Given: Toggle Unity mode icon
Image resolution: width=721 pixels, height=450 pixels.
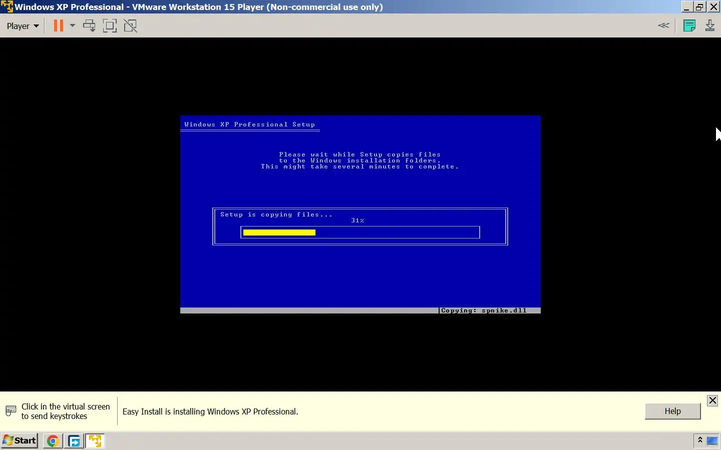Looking at the screenshot, I should (130, 25).
